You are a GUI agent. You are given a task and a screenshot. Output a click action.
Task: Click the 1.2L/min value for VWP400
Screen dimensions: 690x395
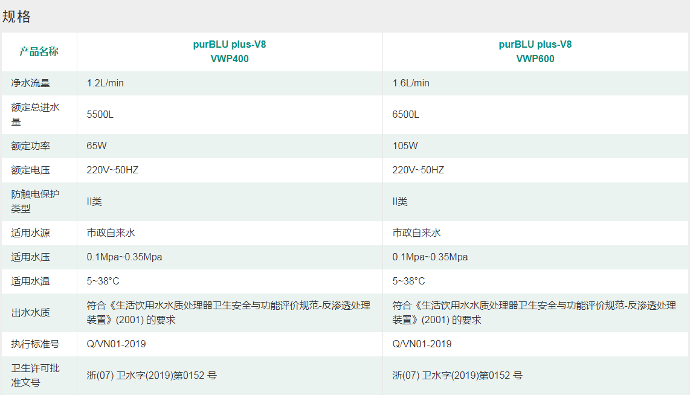click(x=105, y=83)
